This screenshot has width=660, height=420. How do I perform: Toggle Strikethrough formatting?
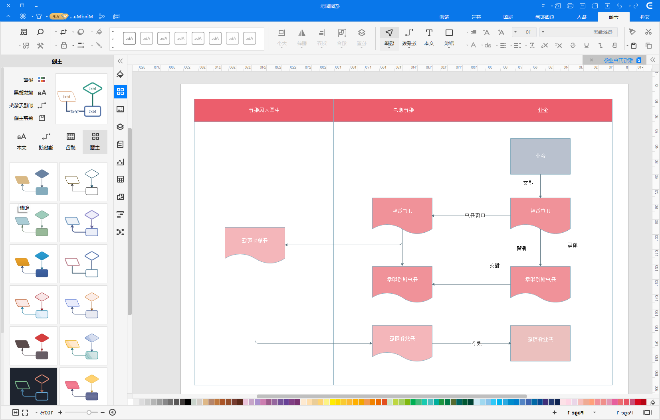[x=573, y=45]
